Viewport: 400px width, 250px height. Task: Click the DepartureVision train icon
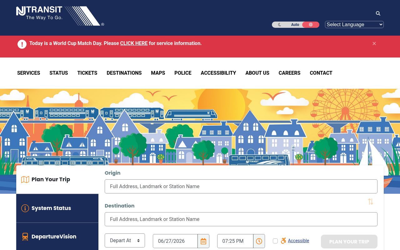point(25,237)
